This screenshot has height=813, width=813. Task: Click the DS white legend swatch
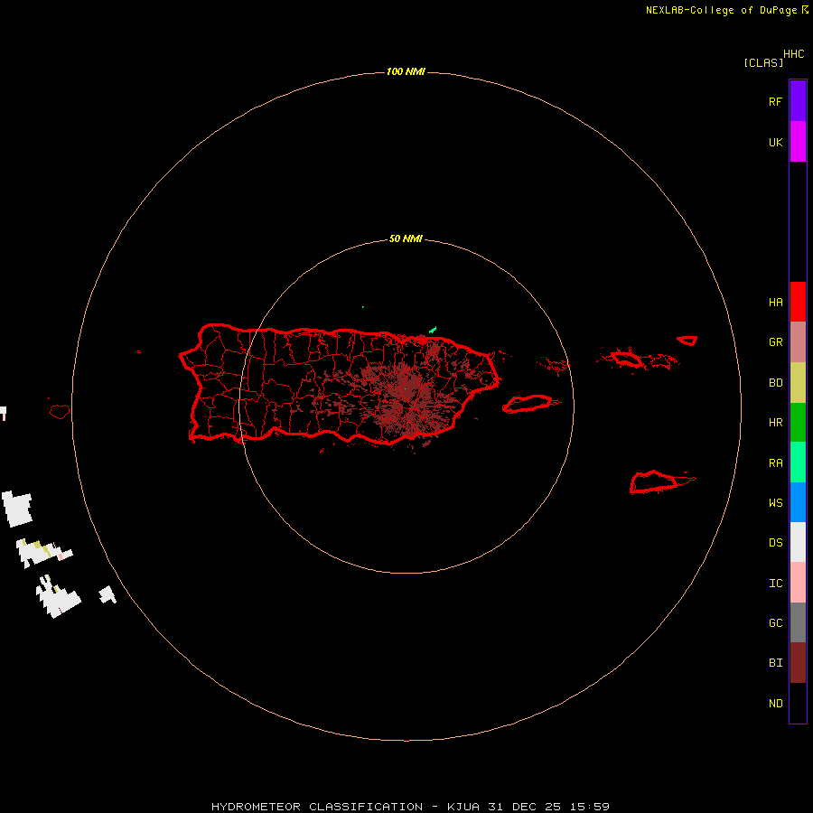798,542
